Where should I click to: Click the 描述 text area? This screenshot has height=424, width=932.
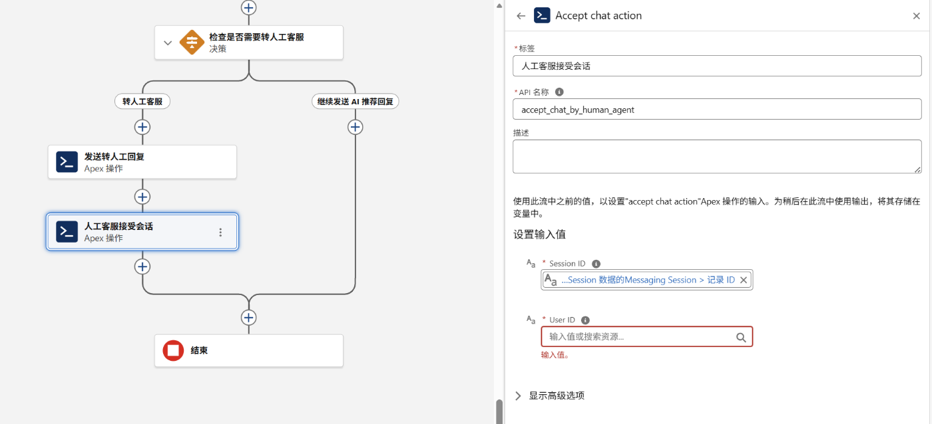point(717,157)
